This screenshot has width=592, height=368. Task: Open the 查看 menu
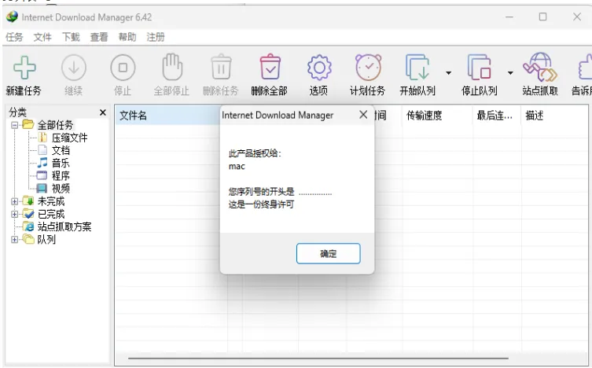tap(99, 37)
